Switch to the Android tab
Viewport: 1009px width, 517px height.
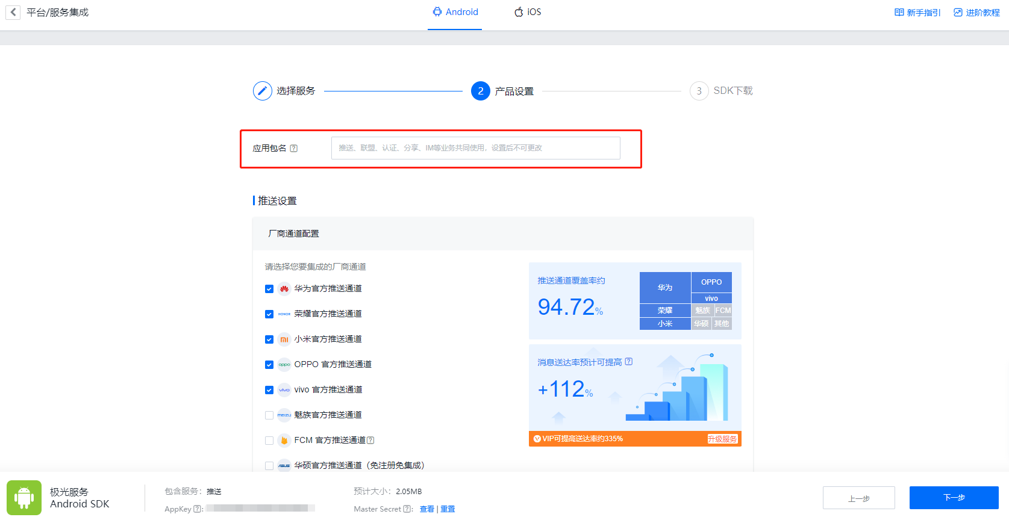455,12
